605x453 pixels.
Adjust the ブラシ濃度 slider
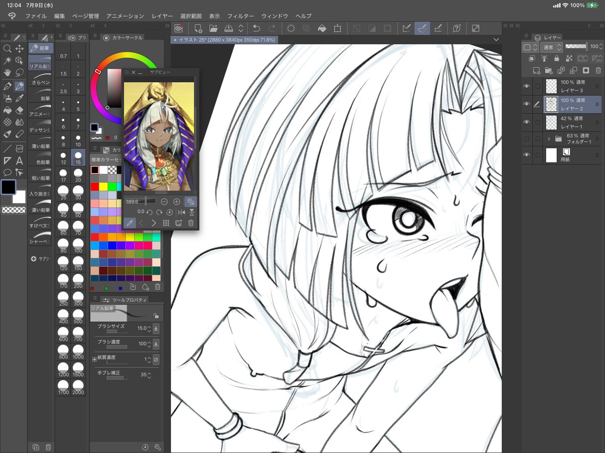(116, 347)
